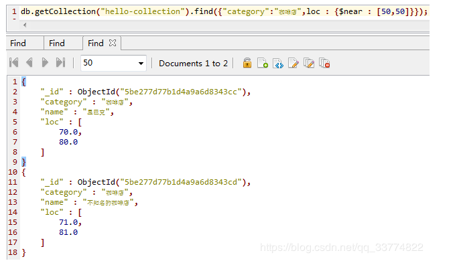Click the "loc" key on line 5

(x=52, y=122)
